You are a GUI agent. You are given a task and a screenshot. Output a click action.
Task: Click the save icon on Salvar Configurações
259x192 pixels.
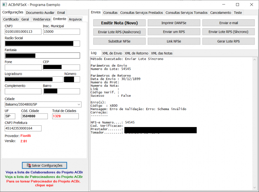29,165
